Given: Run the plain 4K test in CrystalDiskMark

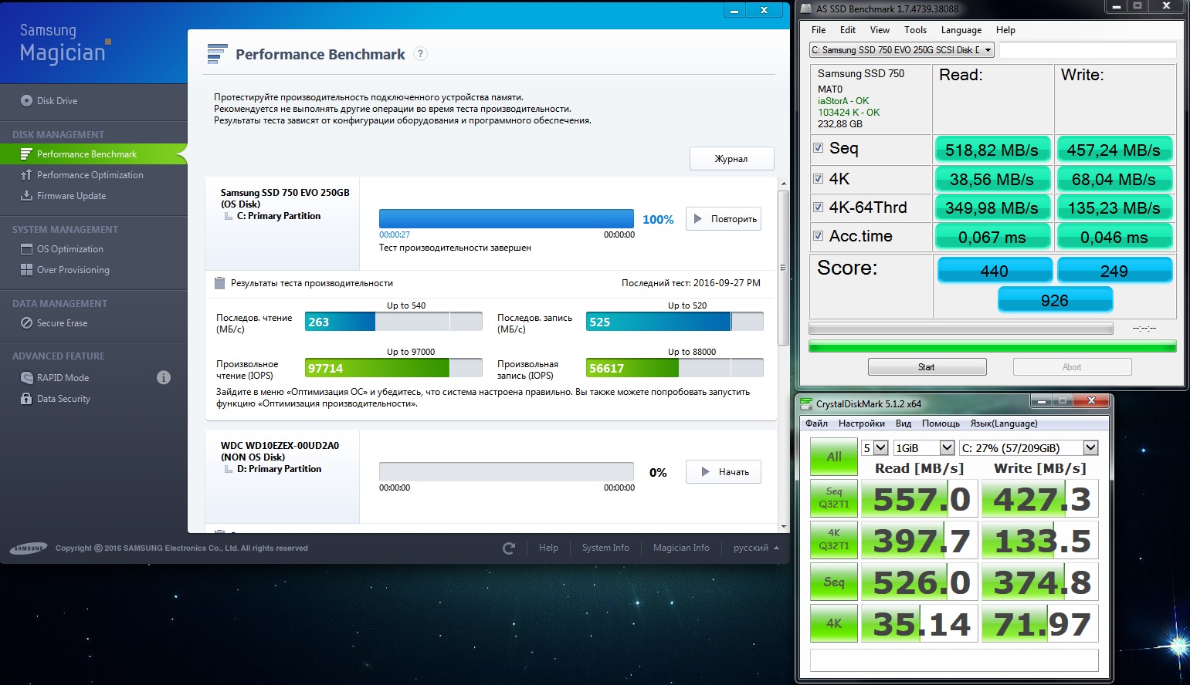Looking at the screenshot, I should 834,623.
